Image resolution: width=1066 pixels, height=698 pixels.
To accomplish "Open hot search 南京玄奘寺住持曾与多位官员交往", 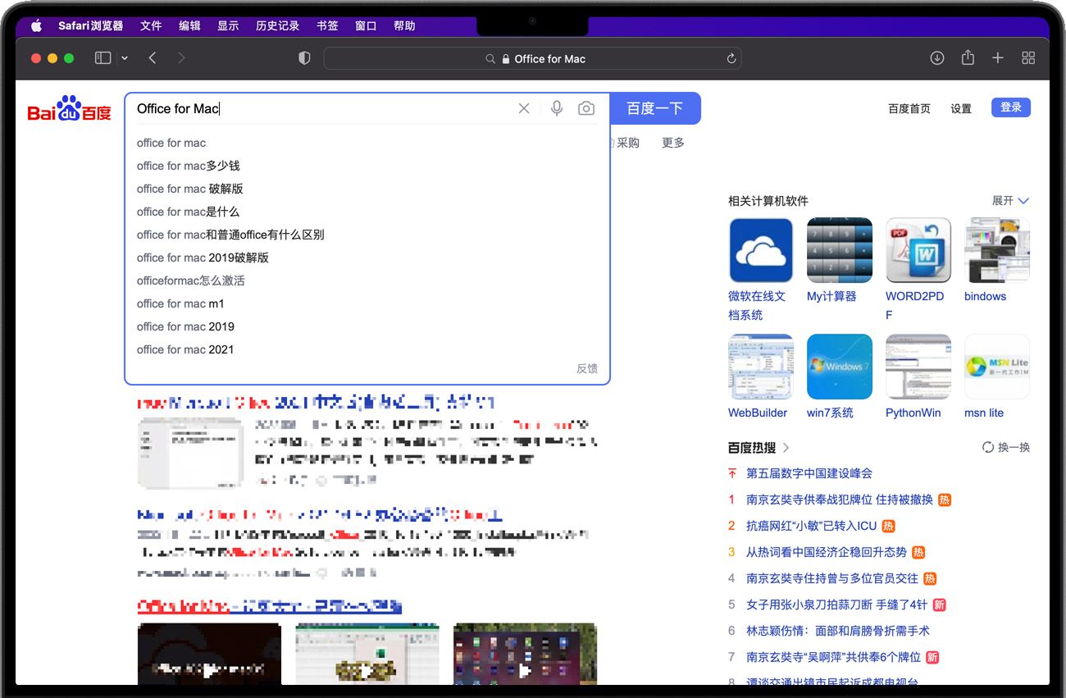I will pyautogui.click(x=832, y=578).
